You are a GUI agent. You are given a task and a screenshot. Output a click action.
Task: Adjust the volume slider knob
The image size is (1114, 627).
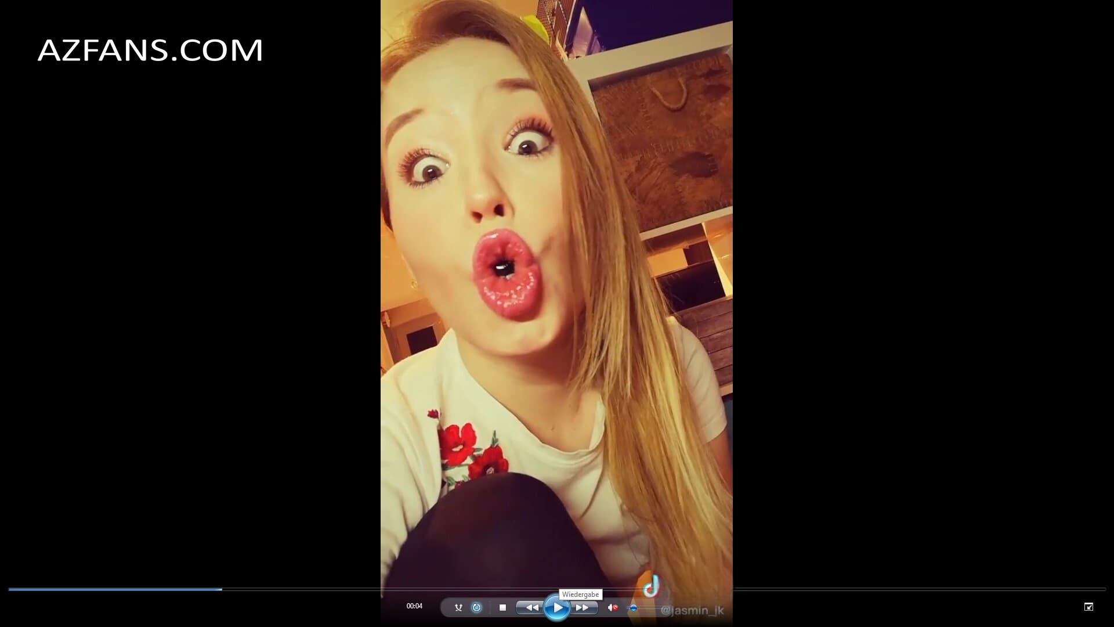pyautogui.click(x=633, y=608)
